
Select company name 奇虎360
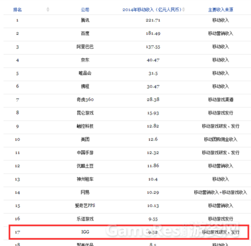point(85,100)
